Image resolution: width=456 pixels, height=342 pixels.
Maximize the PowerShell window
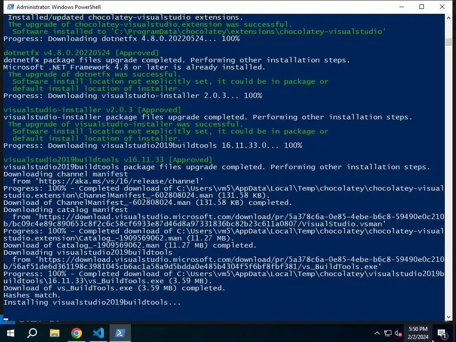coord(422,7)
